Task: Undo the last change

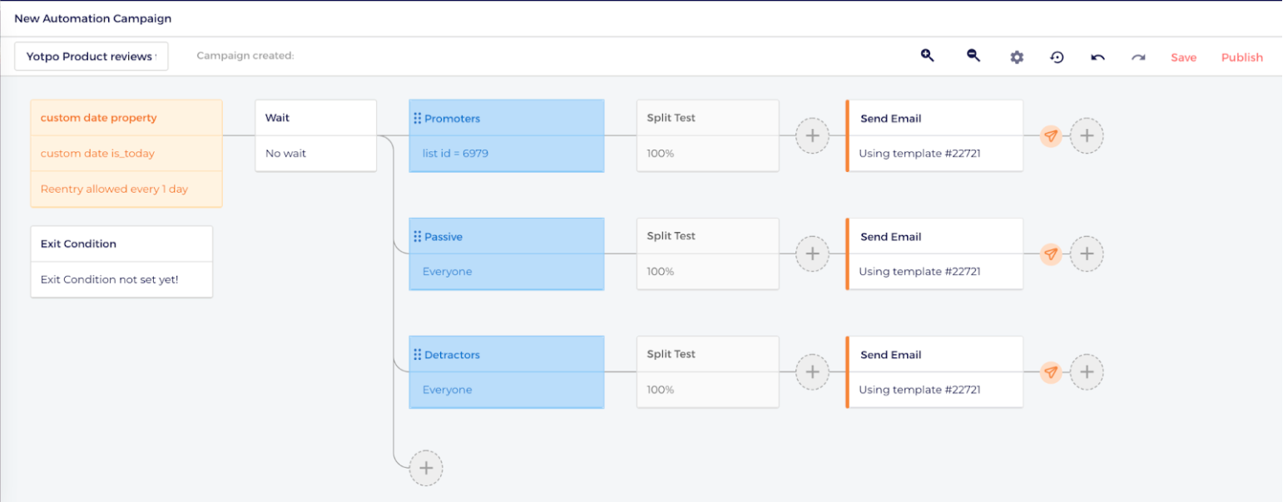Action: tap(1097, 57)
